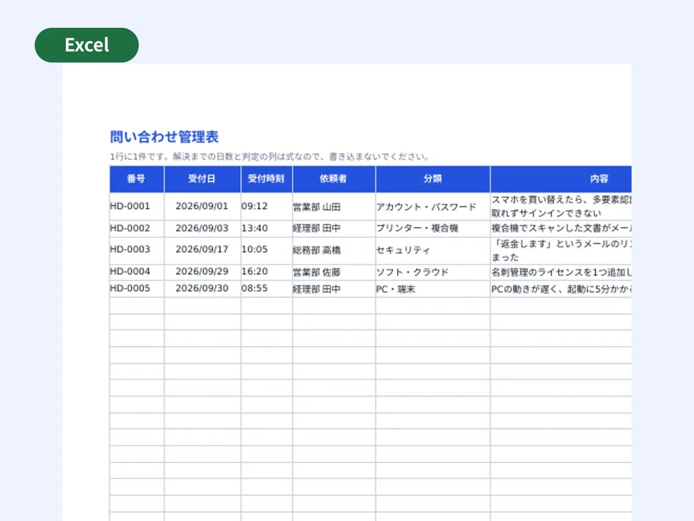Select content cell starting 名刺管理のライセンス
The image size is (694, 521).
point(561,272)
